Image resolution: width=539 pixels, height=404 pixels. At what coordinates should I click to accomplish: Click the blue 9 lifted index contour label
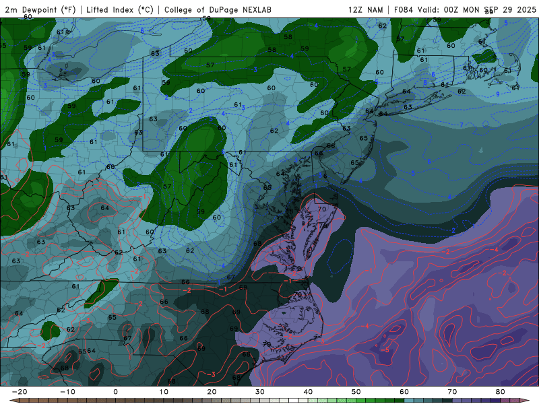[x=498, y=94]
